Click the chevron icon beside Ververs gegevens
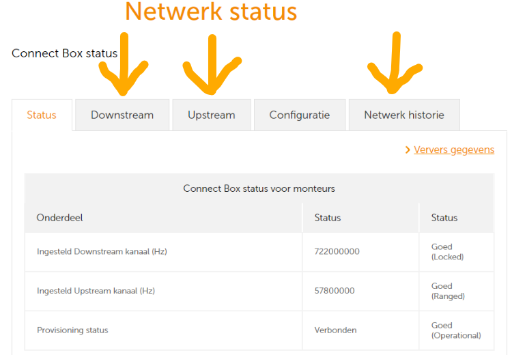Screen dimensions: 525x355 coord(408,150)
